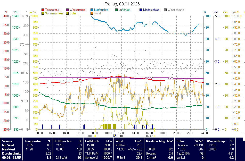245x161 pixels.
Task: Click the sunrise sun icon at 08:09
Action: point(95,136)
